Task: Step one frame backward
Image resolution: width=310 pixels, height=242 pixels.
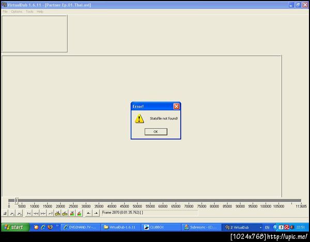Action: point(36,213)
